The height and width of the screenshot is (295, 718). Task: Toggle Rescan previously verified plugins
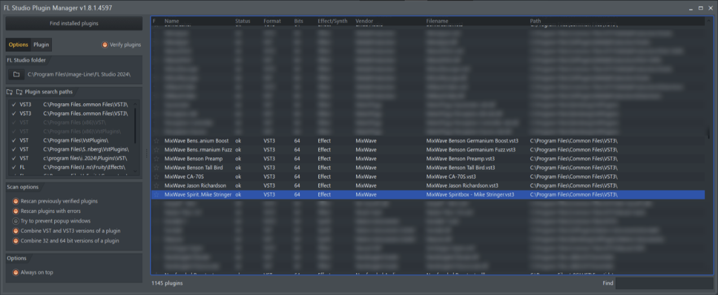[16, 201]
